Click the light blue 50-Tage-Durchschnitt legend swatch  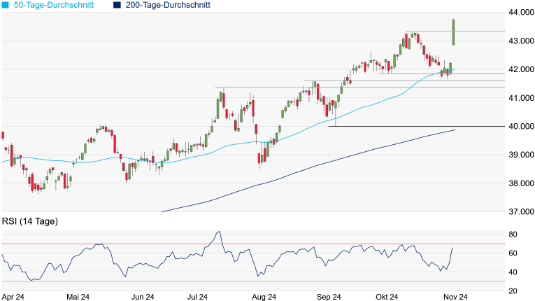point(5,6)
